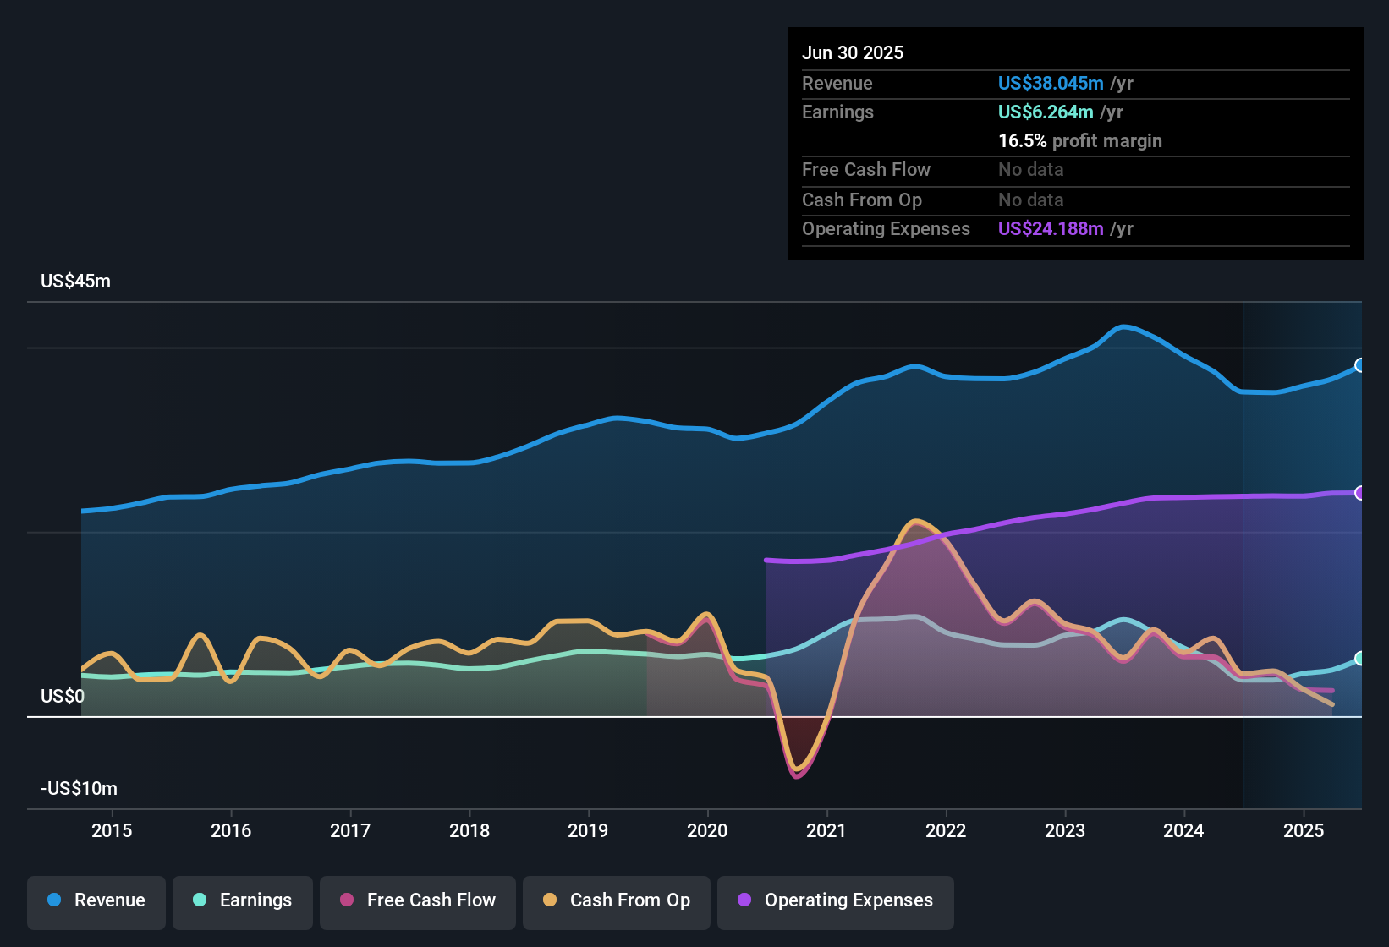Expand the Cash From Op legend entry
The image size is (1389, 947).
pyautogui.click(x=616, y=900)
